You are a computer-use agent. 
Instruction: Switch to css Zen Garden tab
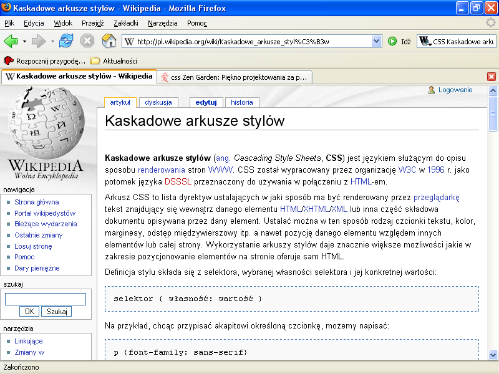click(x=235, y=77)
